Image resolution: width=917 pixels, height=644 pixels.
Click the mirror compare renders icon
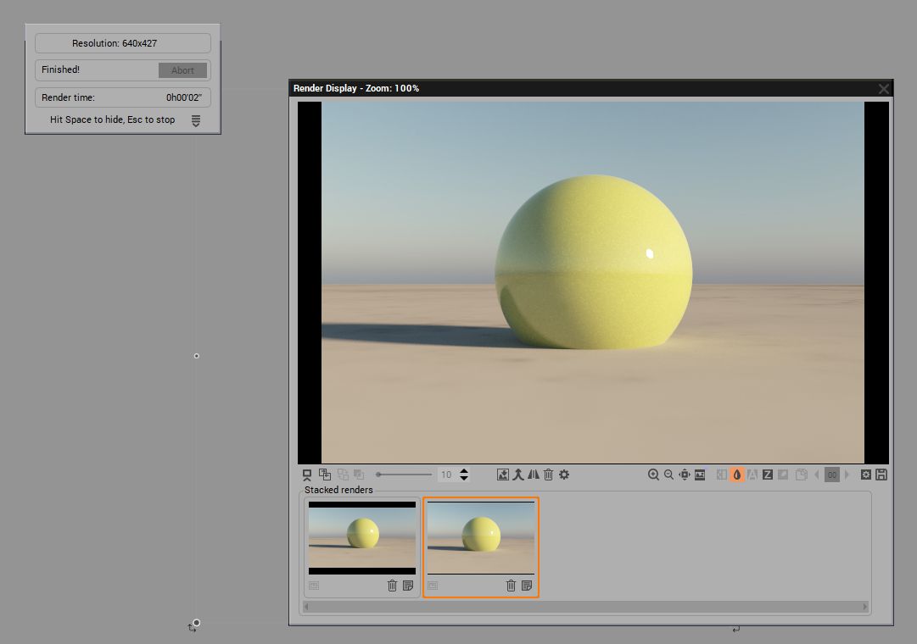point(534,475)
